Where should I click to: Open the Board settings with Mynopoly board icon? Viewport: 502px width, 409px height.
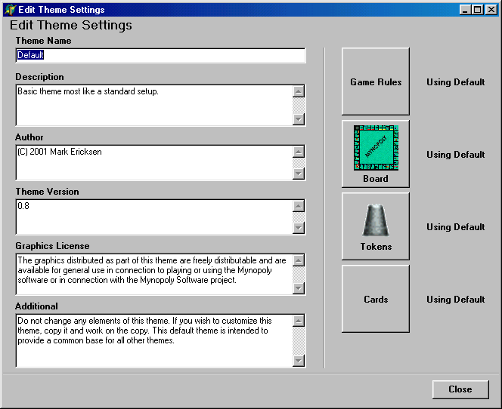(376, 154)
